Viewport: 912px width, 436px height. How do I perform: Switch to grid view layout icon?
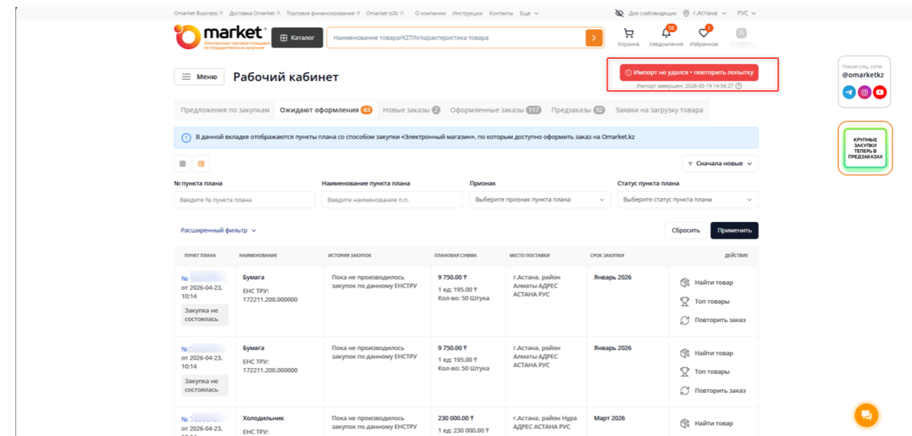click(x=182, y=163)
